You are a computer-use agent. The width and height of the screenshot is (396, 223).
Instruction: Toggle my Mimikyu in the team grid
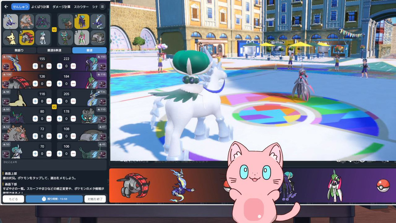coord(11,38)
